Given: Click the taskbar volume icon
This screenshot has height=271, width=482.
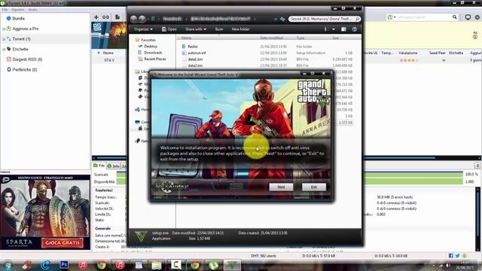Looking at the screenshot, I should point(448,265).
